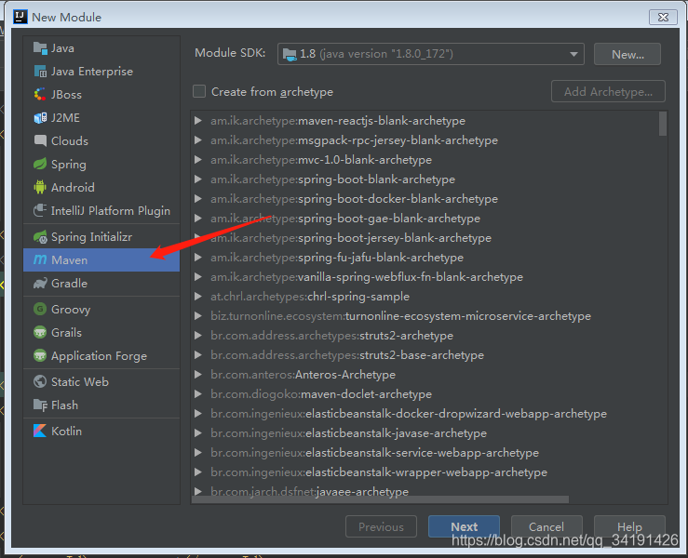The height and width of the screenshot is (558, 688).
Task: Select the Java Enterprise icon
Action: [40, 72]
